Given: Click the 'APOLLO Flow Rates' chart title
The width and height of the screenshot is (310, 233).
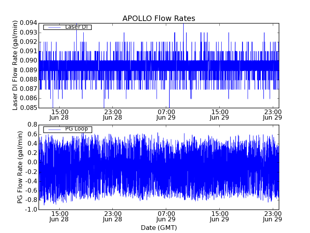Looking at the screenshot, I should [158, 19].
